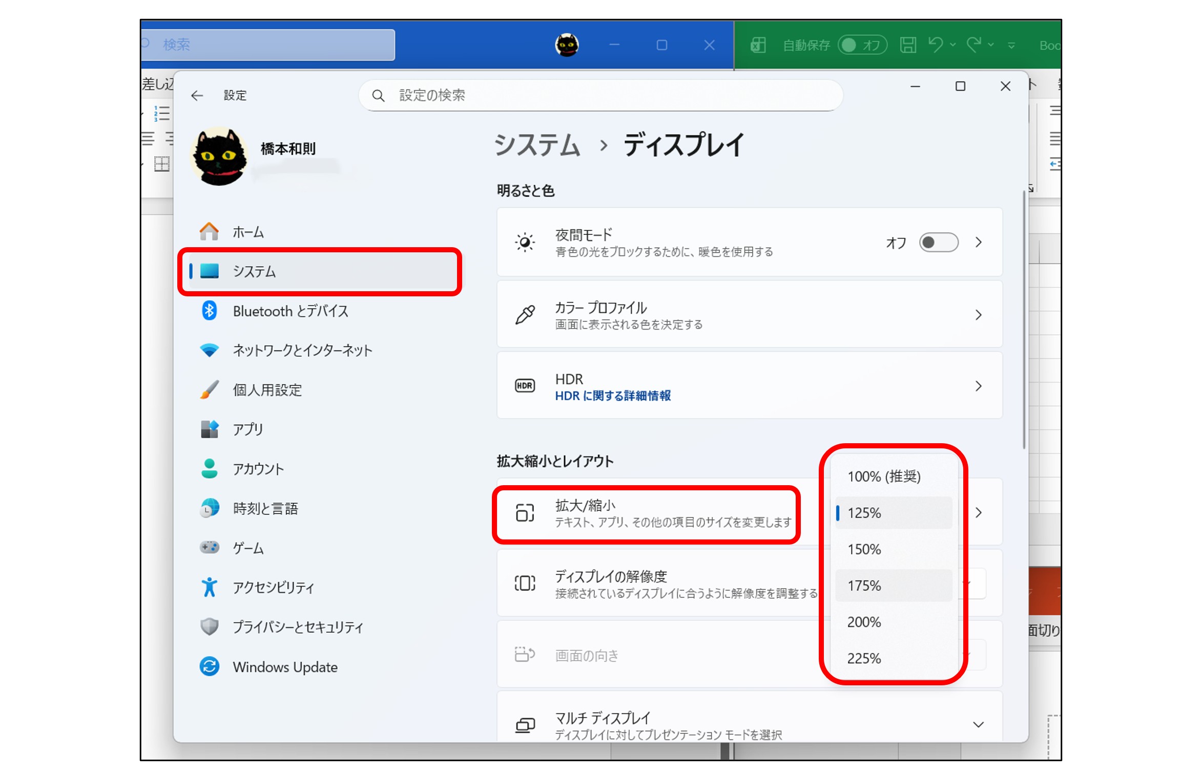Click the Excel save icon
This screenshot has width=1202, height=780.
(908, 46)
